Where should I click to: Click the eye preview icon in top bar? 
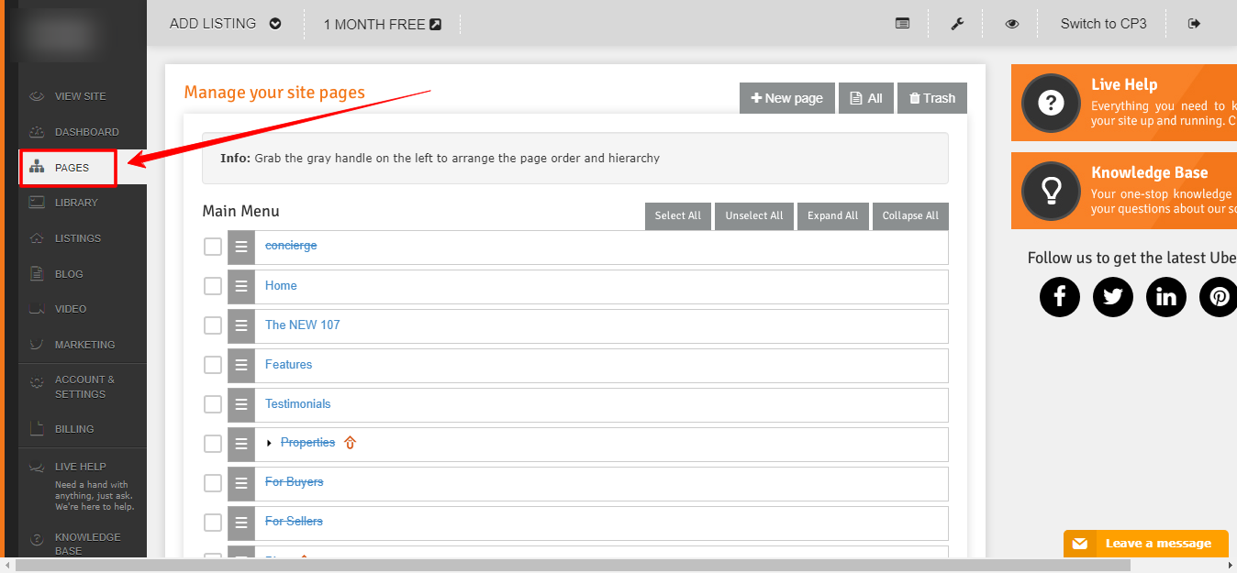coord(1011,24)
